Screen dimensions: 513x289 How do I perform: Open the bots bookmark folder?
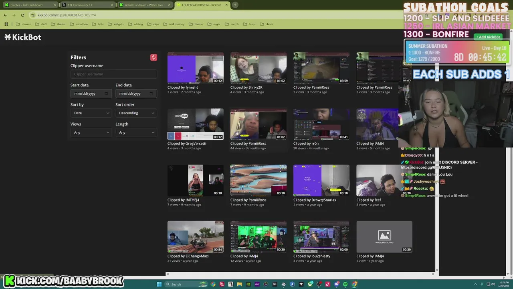[97, 24]
